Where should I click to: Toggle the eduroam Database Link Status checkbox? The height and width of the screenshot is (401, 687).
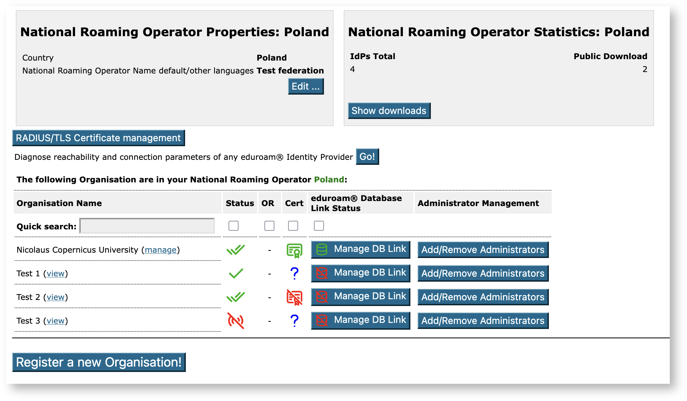click(x=319, y=226)
